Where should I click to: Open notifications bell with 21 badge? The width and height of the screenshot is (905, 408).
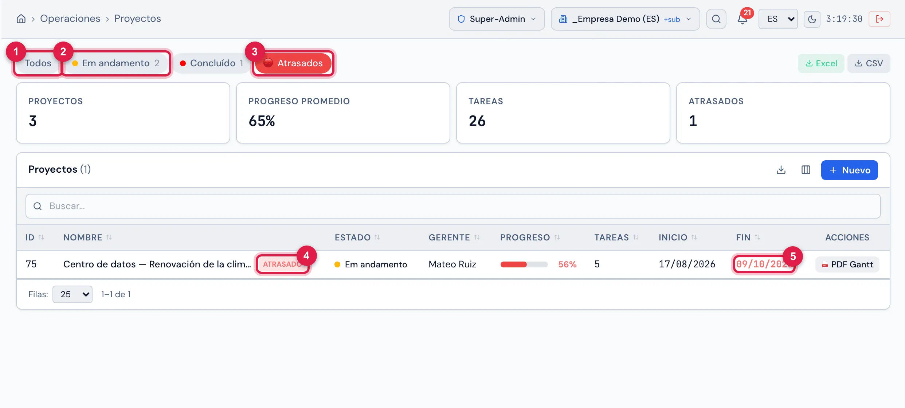tap(743, 19)
